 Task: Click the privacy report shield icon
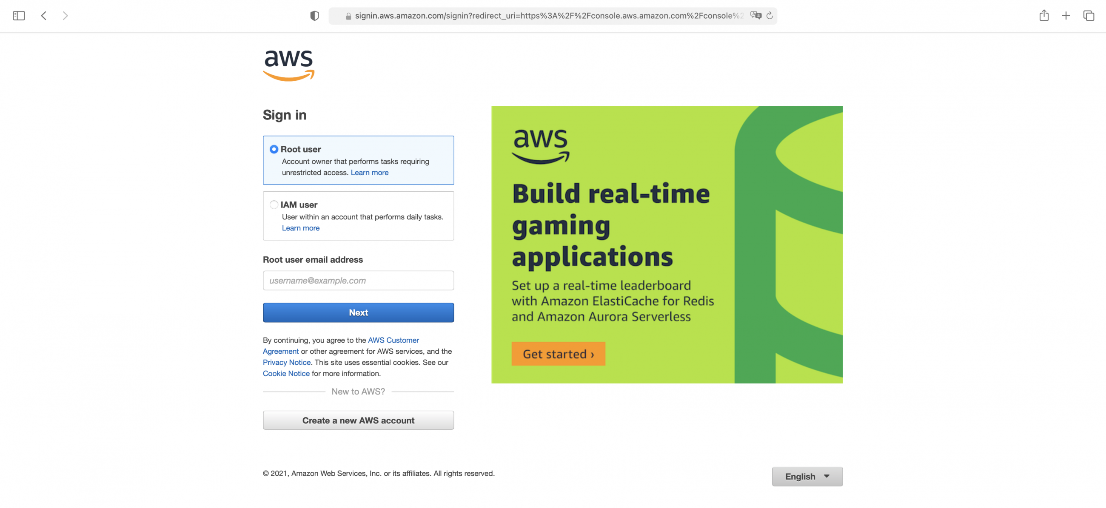point(314,15)
